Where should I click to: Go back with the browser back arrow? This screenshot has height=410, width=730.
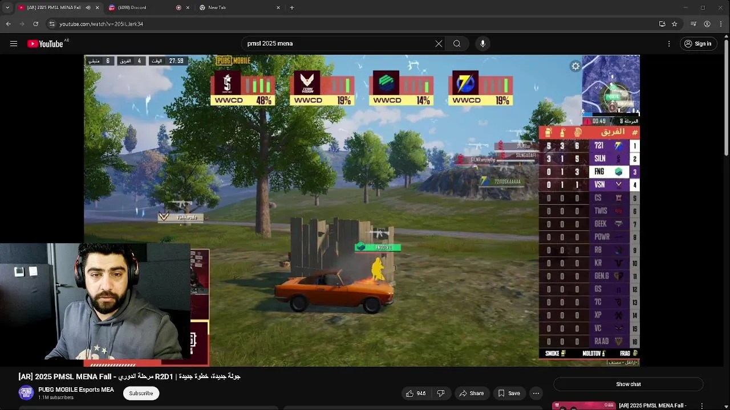coord(8,24)
